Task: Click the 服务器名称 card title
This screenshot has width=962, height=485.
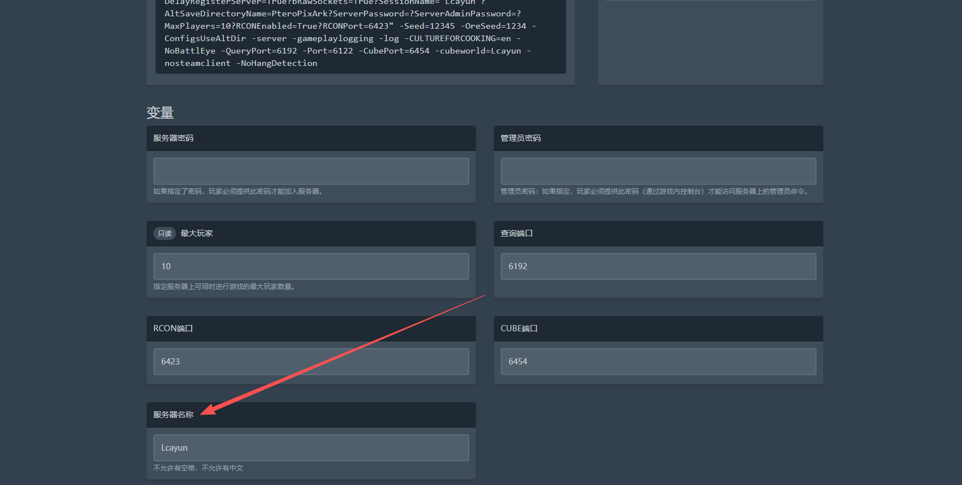Action: click(173, 415)
